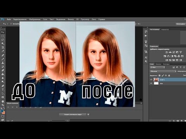Toggle pixel layer filter
Screen dimensions: 186x139
174,67
